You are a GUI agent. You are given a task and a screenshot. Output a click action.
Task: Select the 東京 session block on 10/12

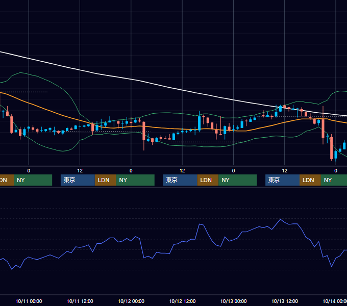pos(180,180)
